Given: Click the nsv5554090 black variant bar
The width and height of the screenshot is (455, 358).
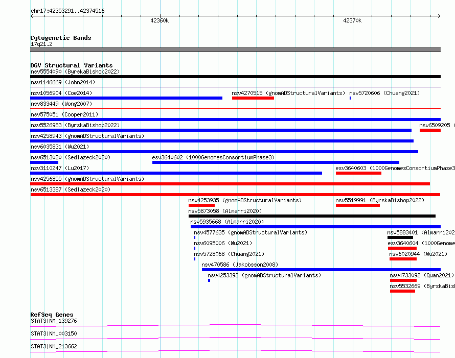Looking at the screenshot, I should click(235, 77).
